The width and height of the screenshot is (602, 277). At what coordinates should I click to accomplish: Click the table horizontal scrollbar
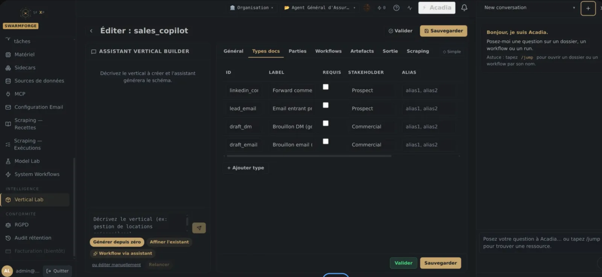(309, 156)
